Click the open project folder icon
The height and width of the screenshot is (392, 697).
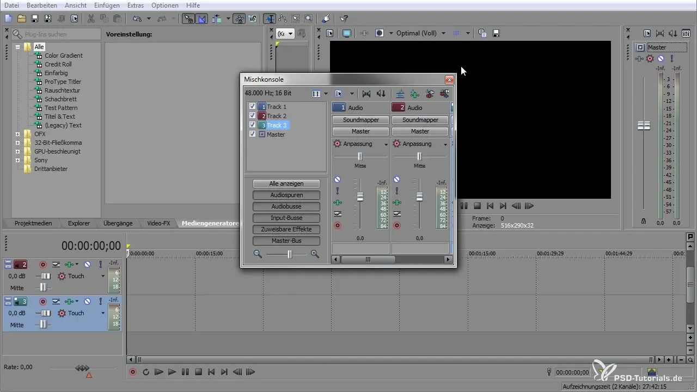point(21,19)
